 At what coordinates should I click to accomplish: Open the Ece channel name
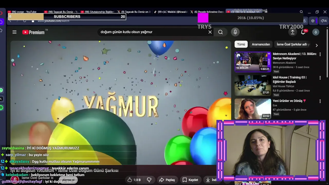(275, 105)
